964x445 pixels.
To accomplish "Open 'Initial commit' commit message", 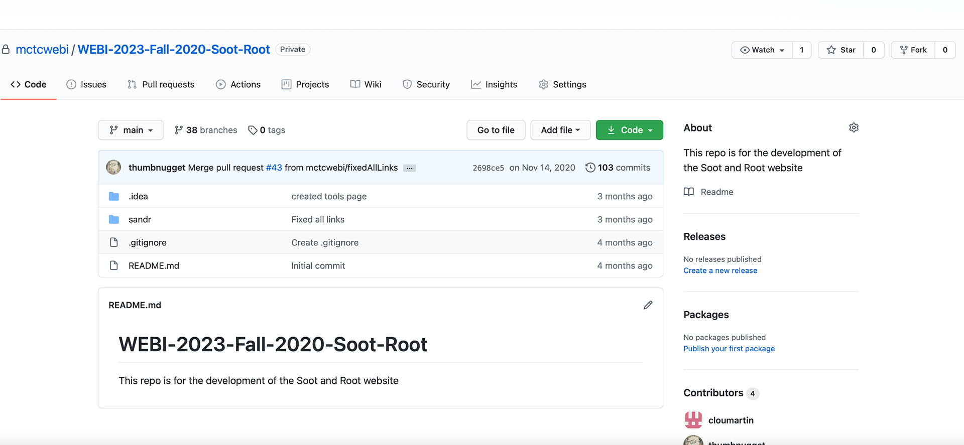I will tap(318, 265).
